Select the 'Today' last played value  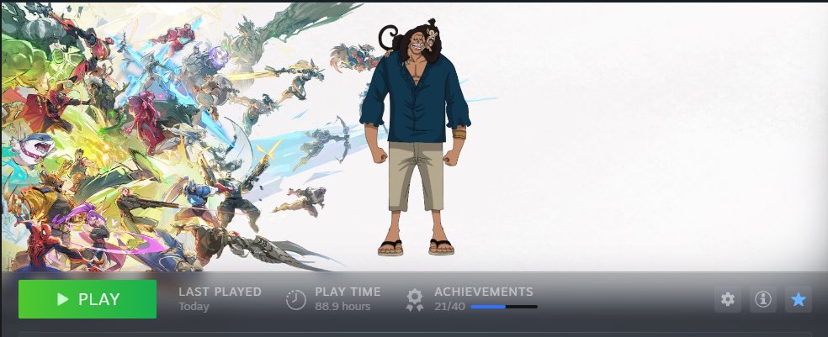194,307
